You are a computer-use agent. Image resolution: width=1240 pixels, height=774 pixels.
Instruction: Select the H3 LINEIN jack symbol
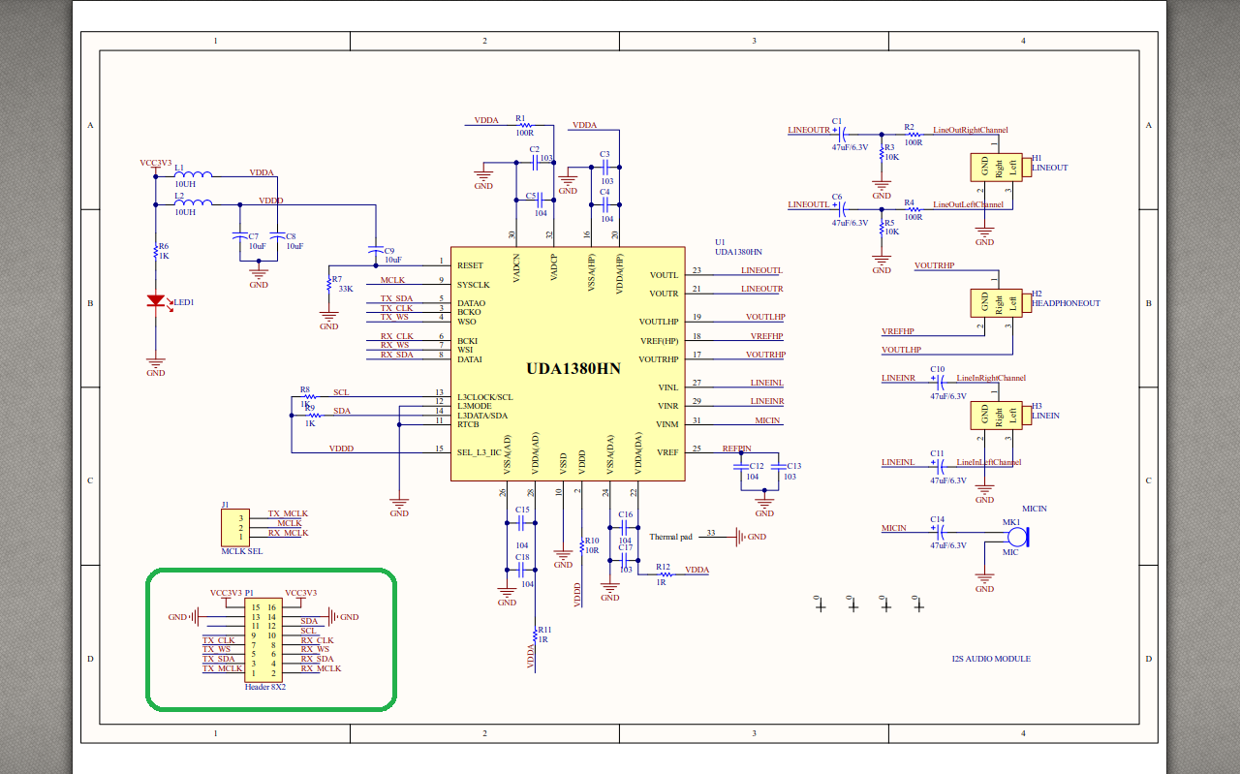999,416
